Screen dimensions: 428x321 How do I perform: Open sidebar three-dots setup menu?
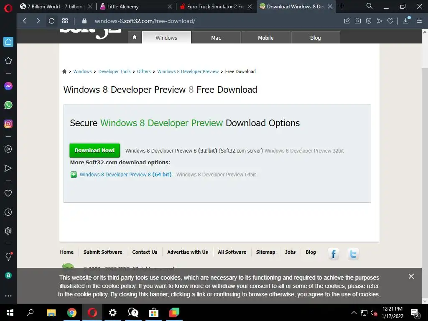pos(8,296)
